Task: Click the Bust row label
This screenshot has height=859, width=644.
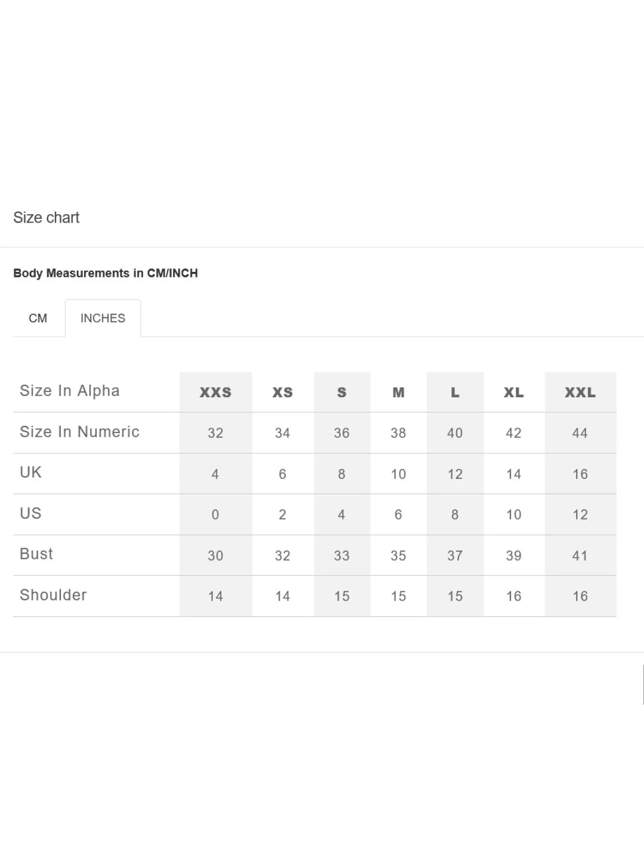Action: 36,554
